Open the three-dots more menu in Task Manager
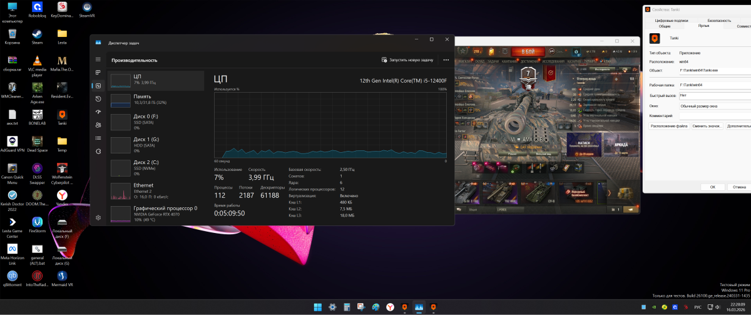Viewport: 751px width, 315px height. click(x=446, y=60)
